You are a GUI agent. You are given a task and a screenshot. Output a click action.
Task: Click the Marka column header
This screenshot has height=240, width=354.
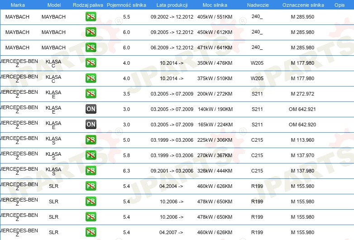coord(18,5)
